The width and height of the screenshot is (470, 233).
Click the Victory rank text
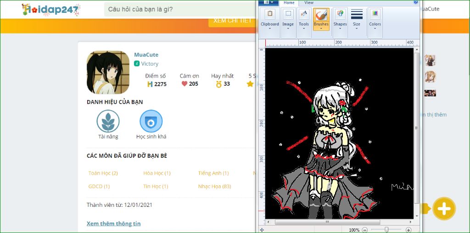pyautogui.click(x=150, y=64)
